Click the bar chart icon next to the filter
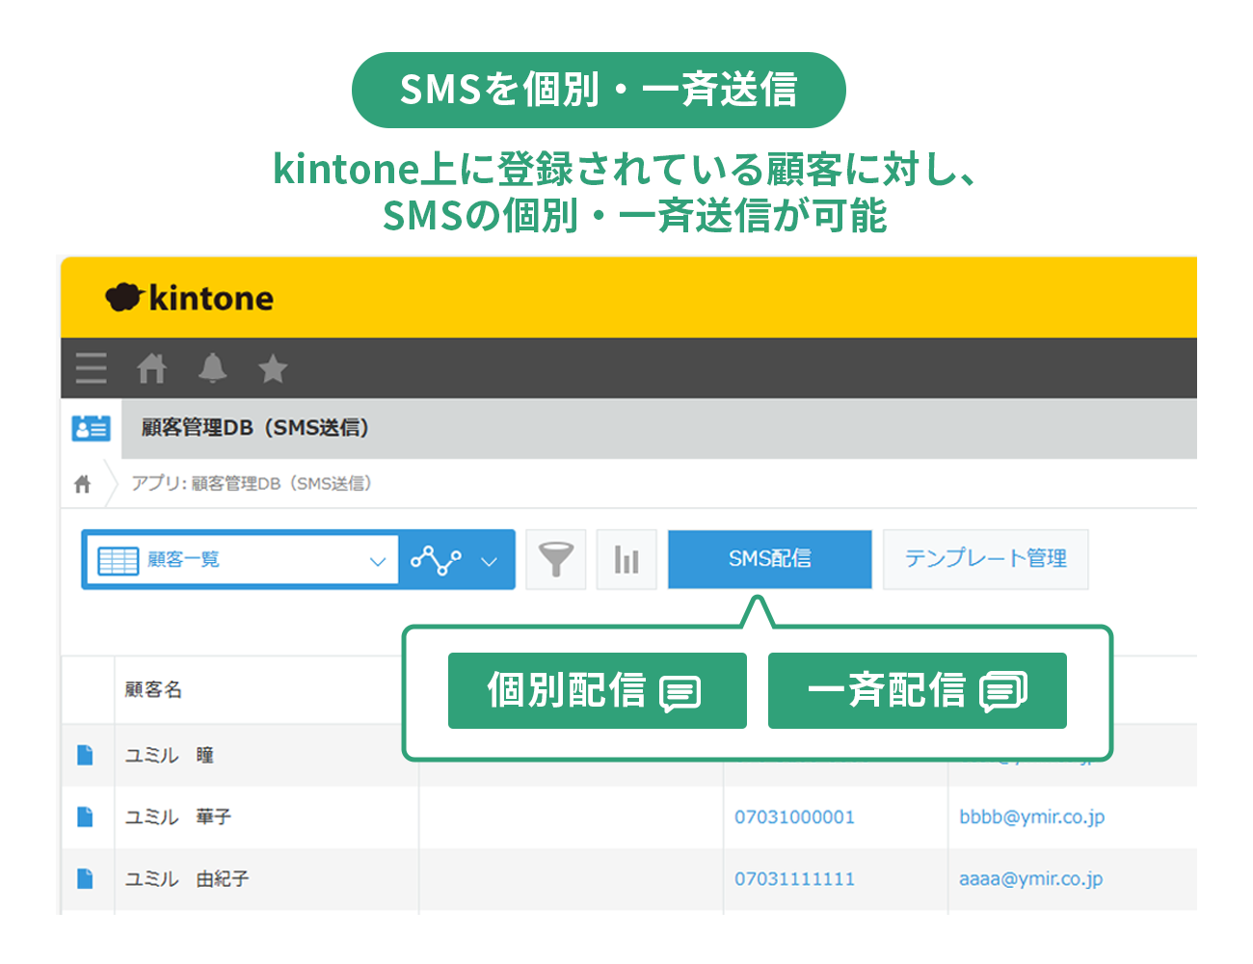1253x964 pixels. coord(626,559)
